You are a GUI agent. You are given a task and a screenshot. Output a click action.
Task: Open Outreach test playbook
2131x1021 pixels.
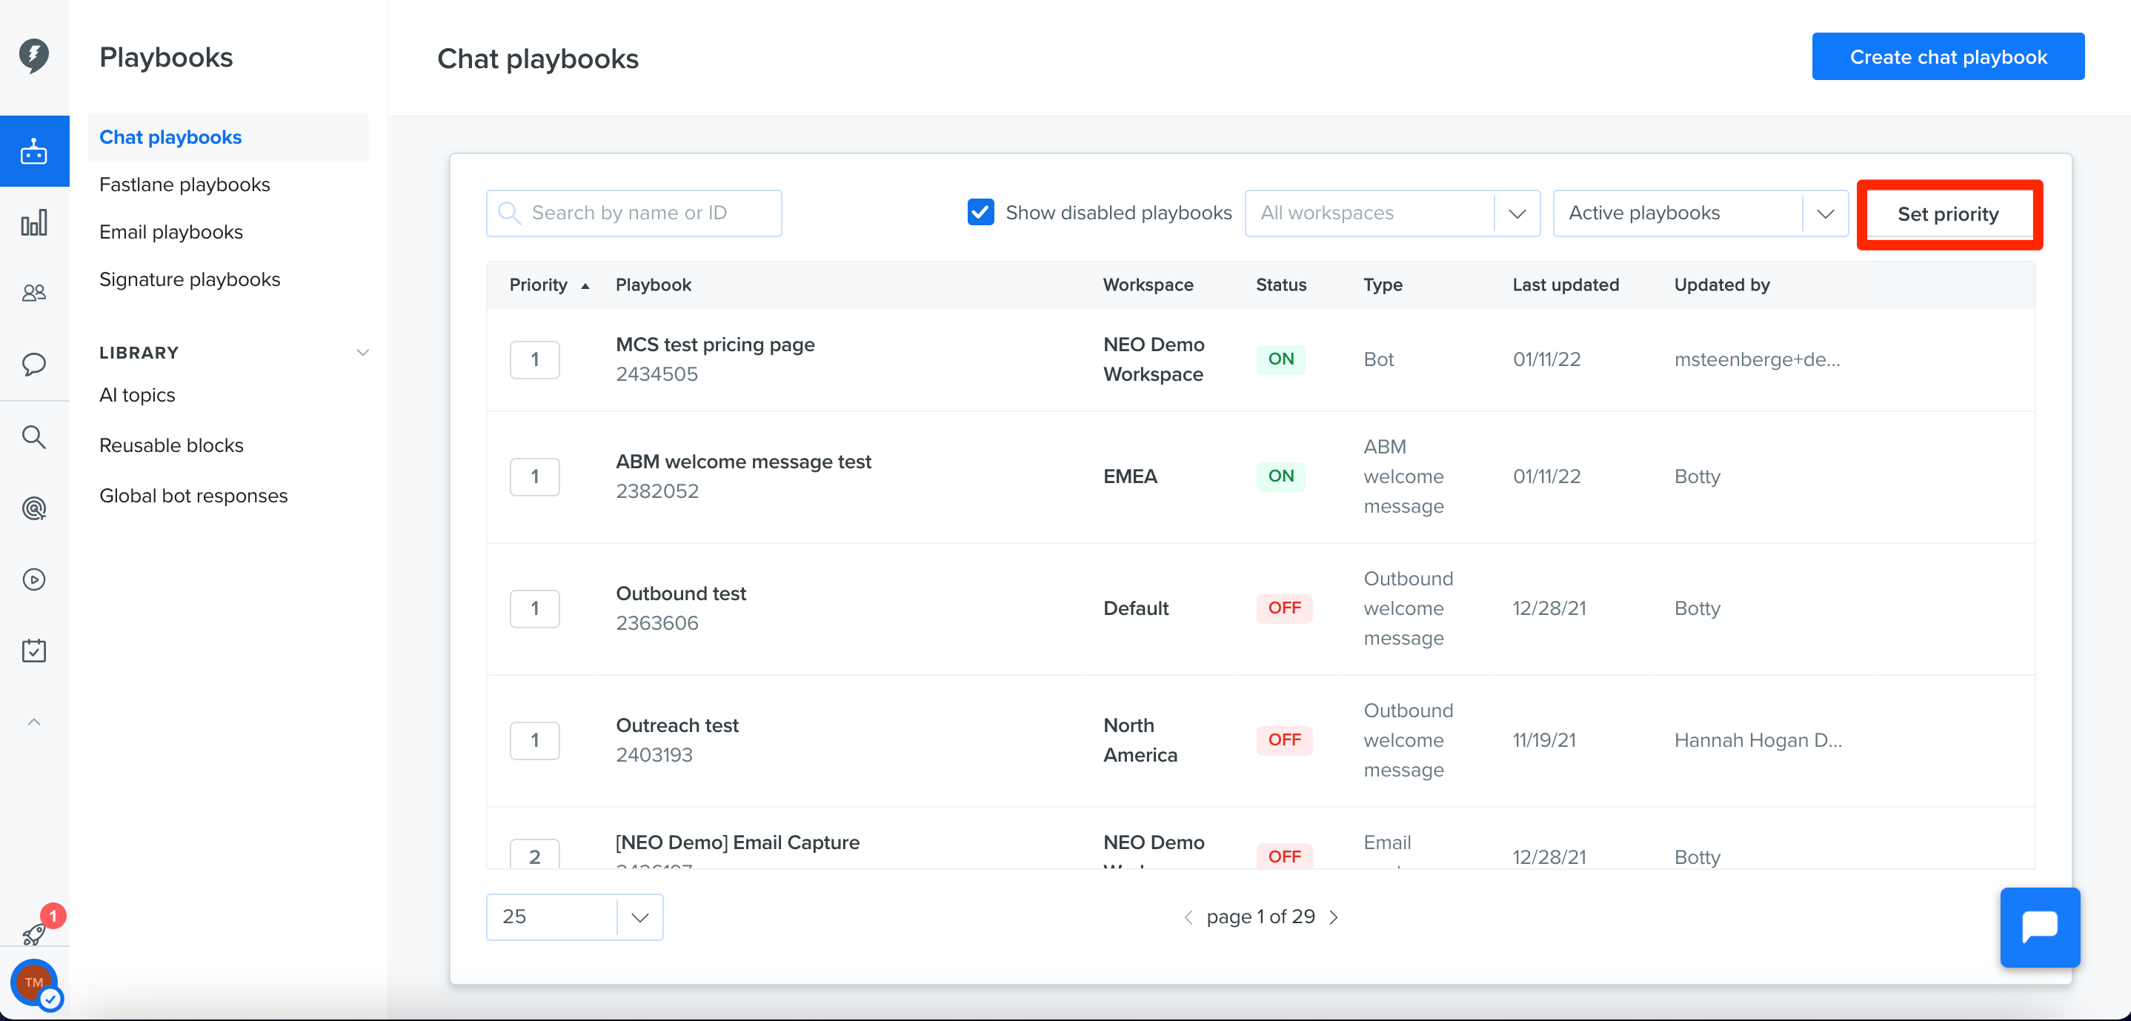pos(676,725)
